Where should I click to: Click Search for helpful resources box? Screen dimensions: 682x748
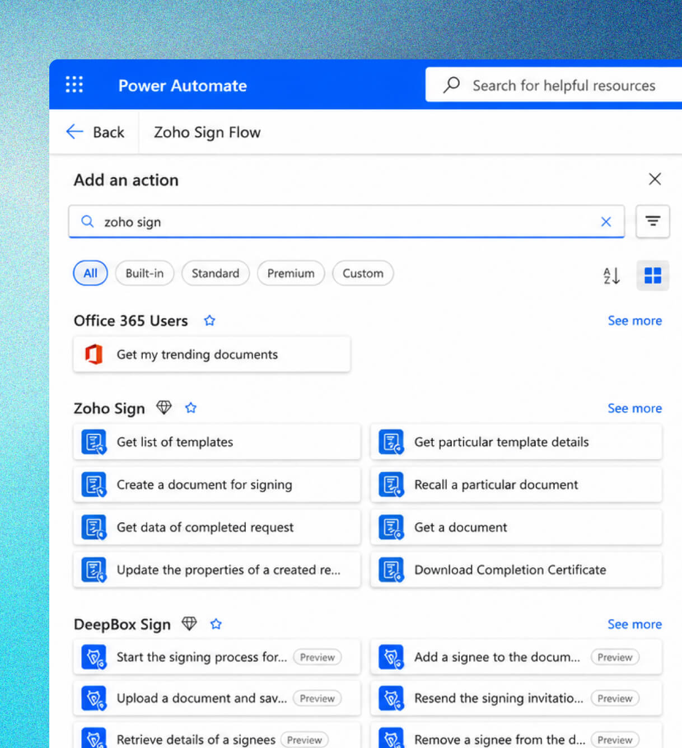[x=554, y=85]
